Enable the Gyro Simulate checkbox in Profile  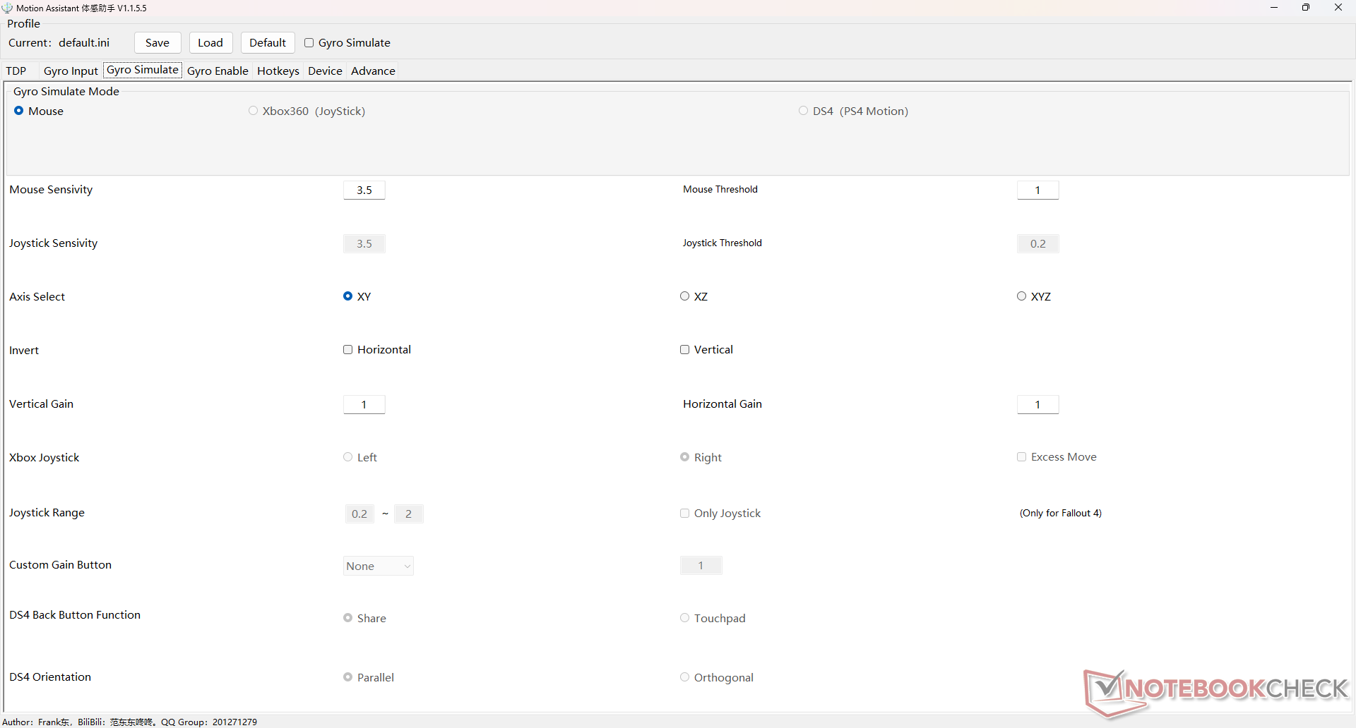tap(309, 43)
